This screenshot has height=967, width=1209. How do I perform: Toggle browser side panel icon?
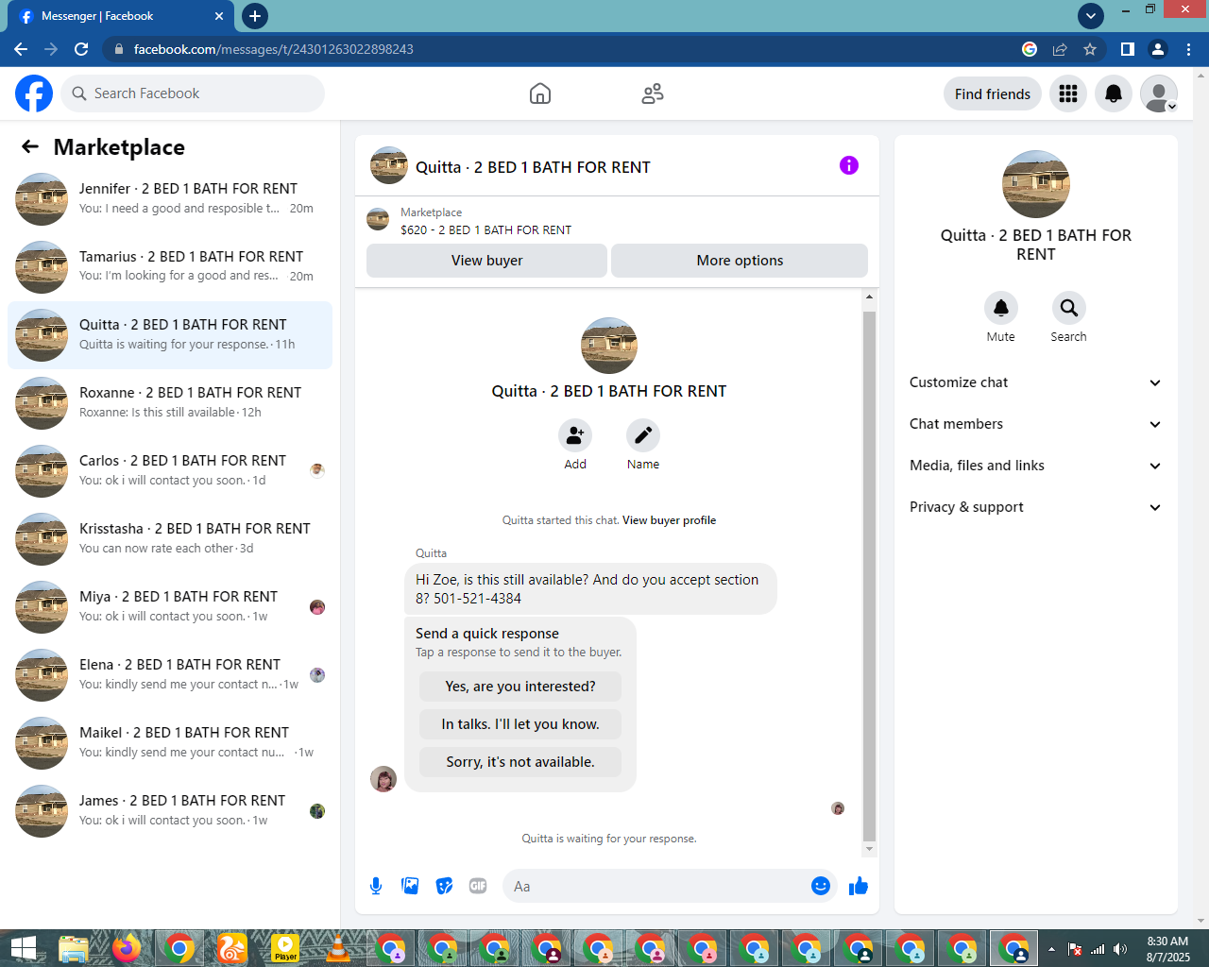coord(1128,49)
